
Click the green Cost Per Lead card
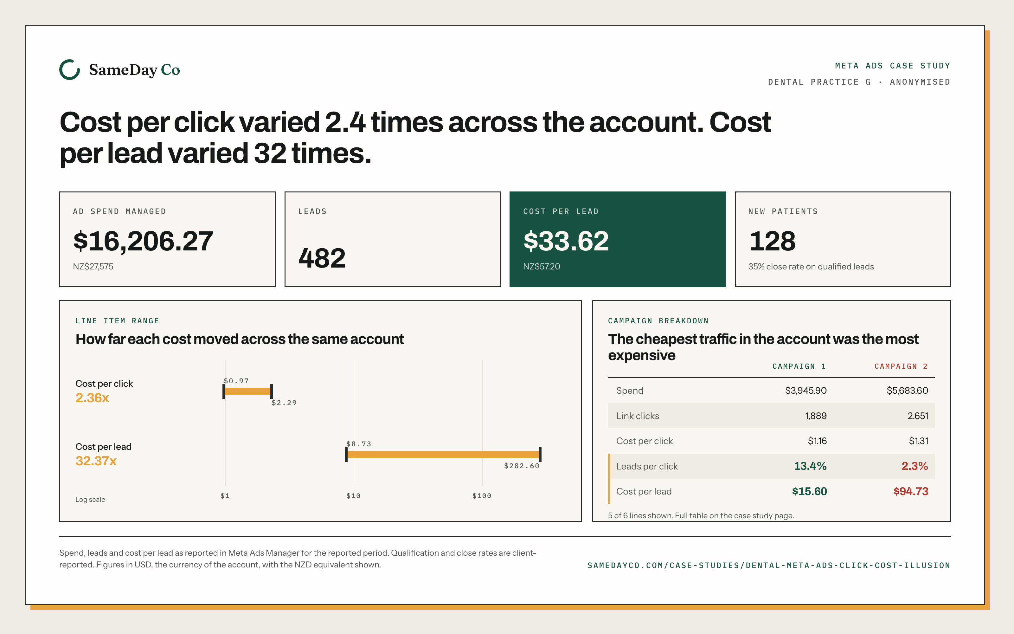click(617, 239)
